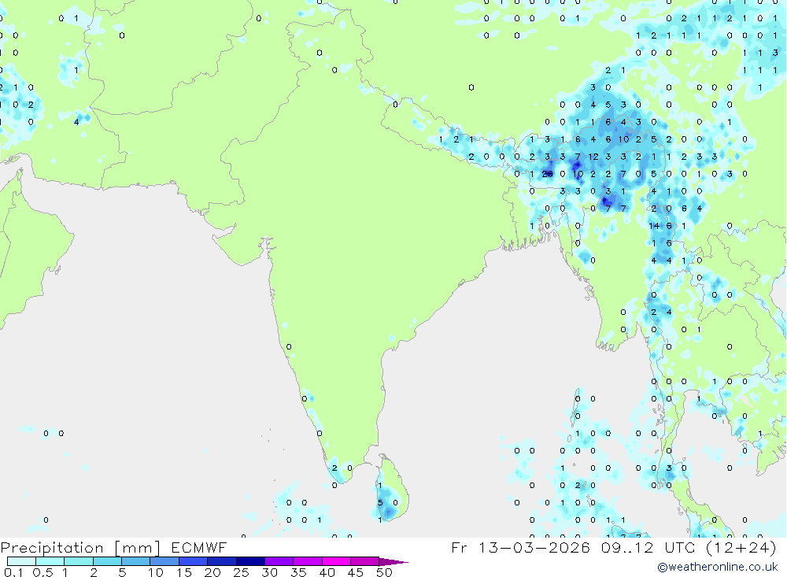
Task: Click the legend scale label '50'
Action: pos(384,572)
